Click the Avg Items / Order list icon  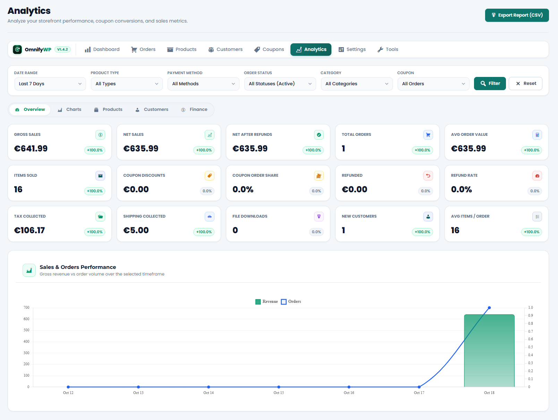537,217
